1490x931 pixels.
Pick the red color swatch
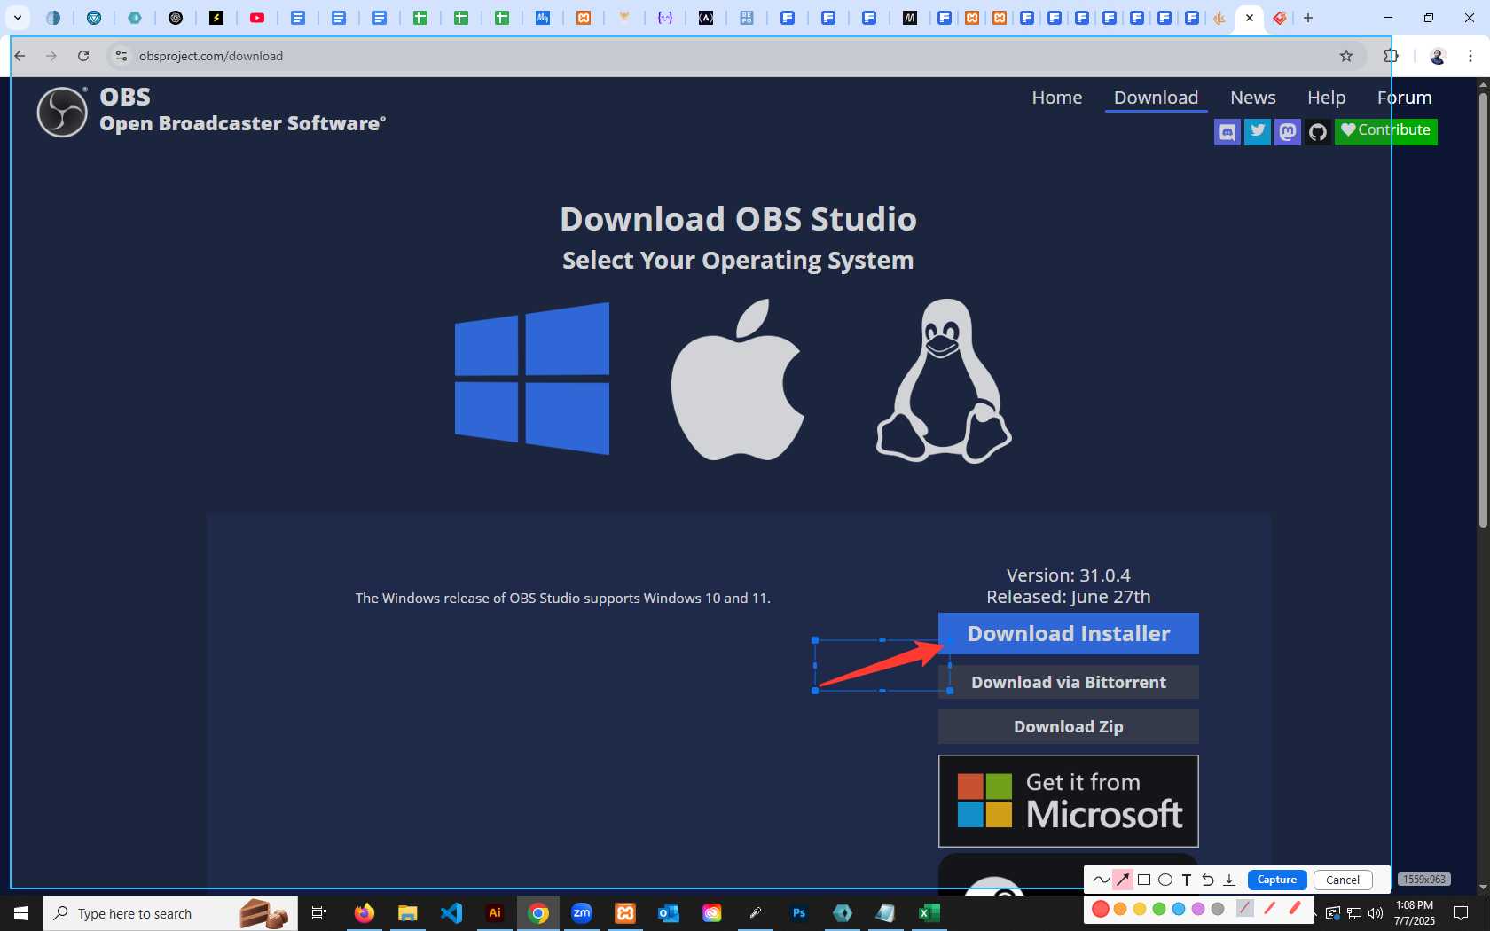coord(1101,909)
